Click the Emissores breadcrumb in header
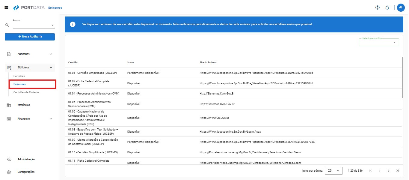The image size is (409, 180). (55, 8)
